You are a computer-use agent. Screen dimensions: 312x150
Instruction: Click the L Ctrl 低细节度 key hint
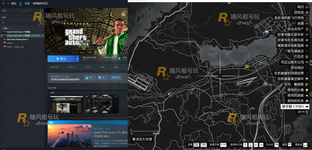(223, 145)
